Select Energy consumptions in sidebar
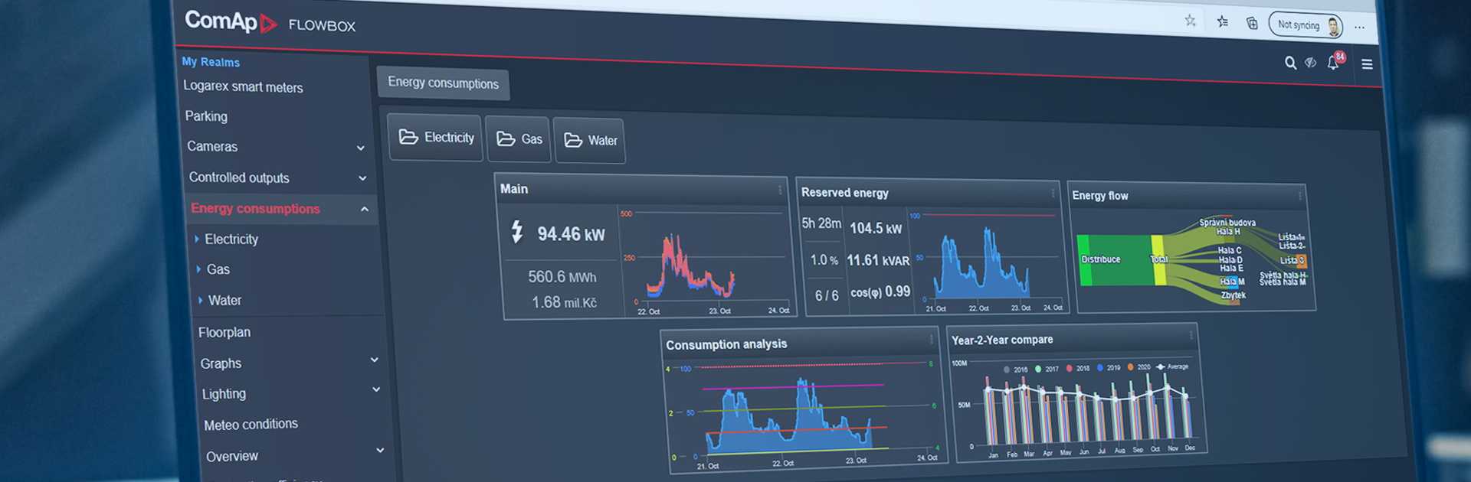1471x482 pixels. tap(255, 208)
